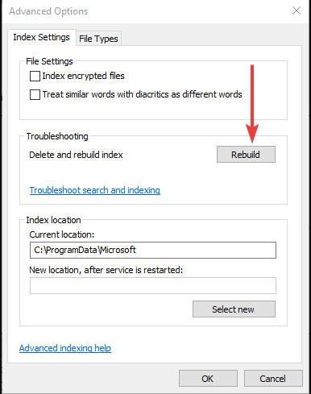Viewport: 311px width, 394px height.
Task: Select the Index Settings tab
Action: coord(42,37)
